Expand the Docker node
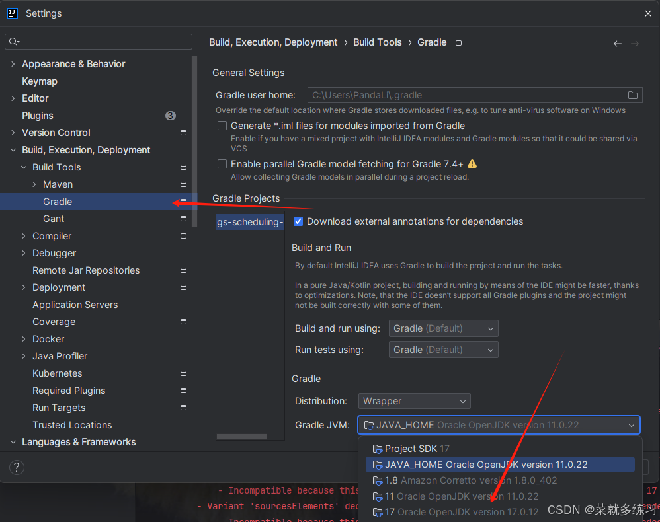The height and width of the screenshot is (522, 660). pyautogui.click(x=24, y=339)
